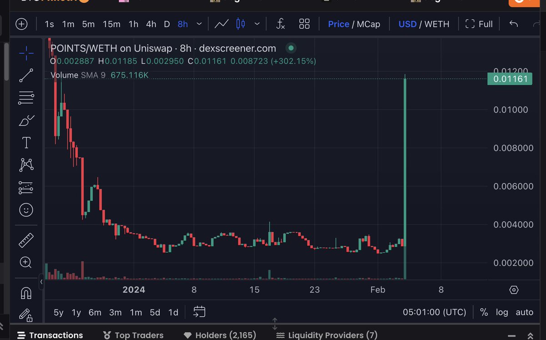Select the 1y date range
Screen dimensions: 546x340
76,312
